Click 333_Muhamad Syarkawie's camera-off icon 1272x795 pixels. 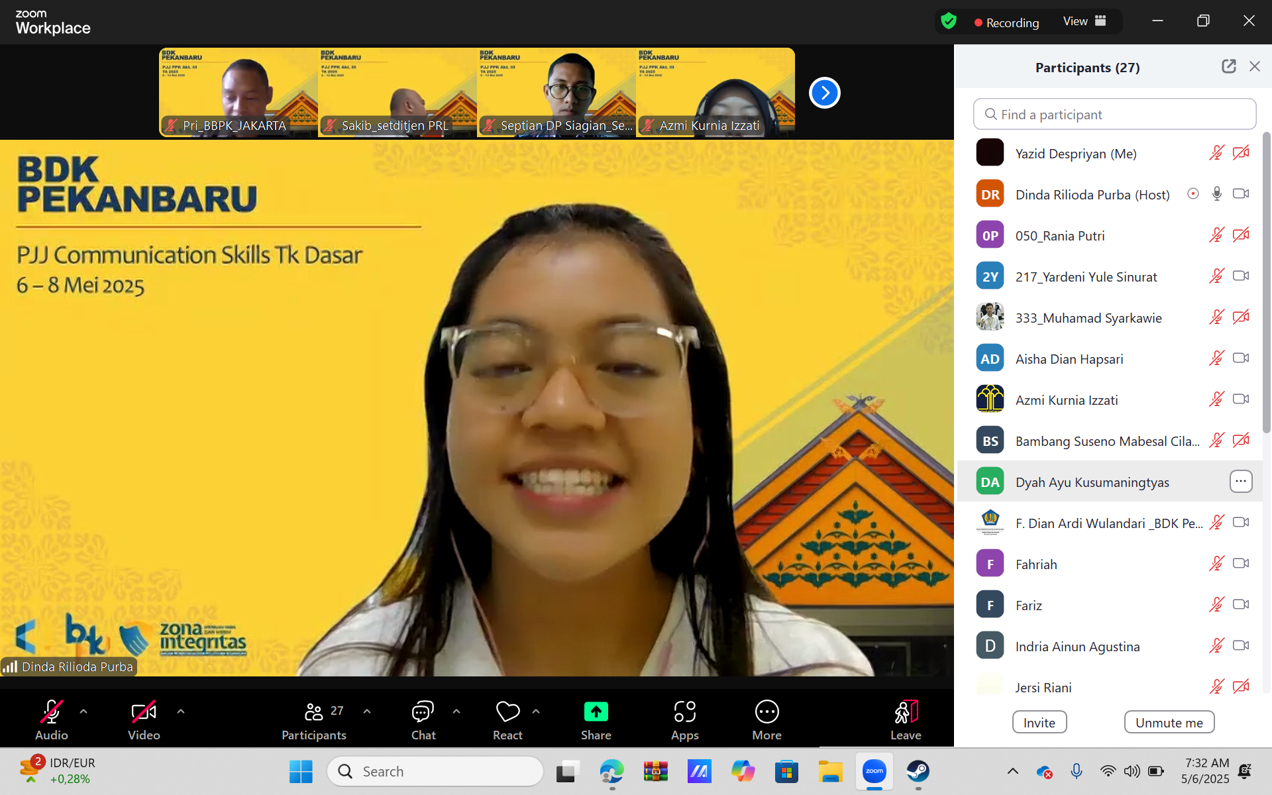pos(1241,317)
